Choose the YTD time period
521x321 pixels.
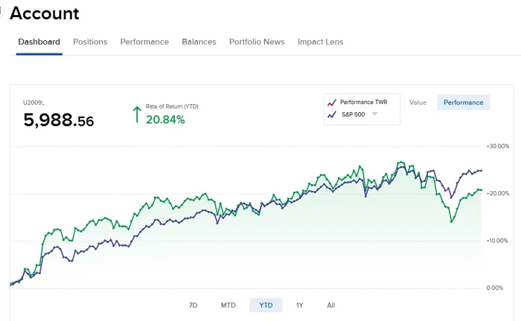[x=266, y=305]
